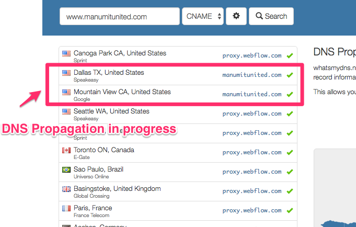Select 'Paris, France' location text

click(x=93, y=208)
